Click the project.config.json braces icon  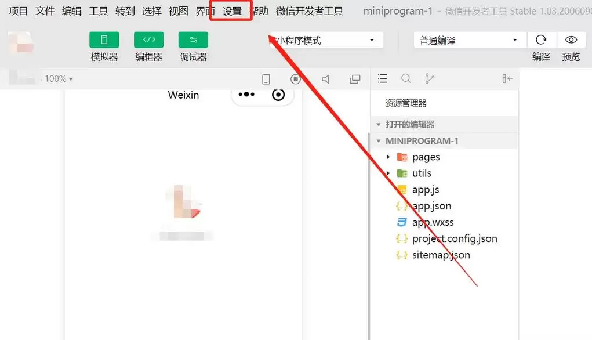[402, 238]
